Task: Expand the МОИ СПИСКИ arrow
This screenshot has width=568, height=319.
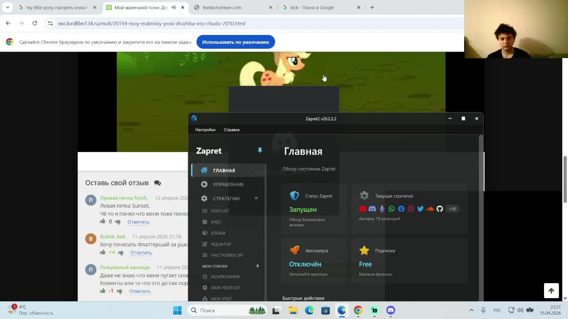Action: pyautogui.click(x=258, y=266)
